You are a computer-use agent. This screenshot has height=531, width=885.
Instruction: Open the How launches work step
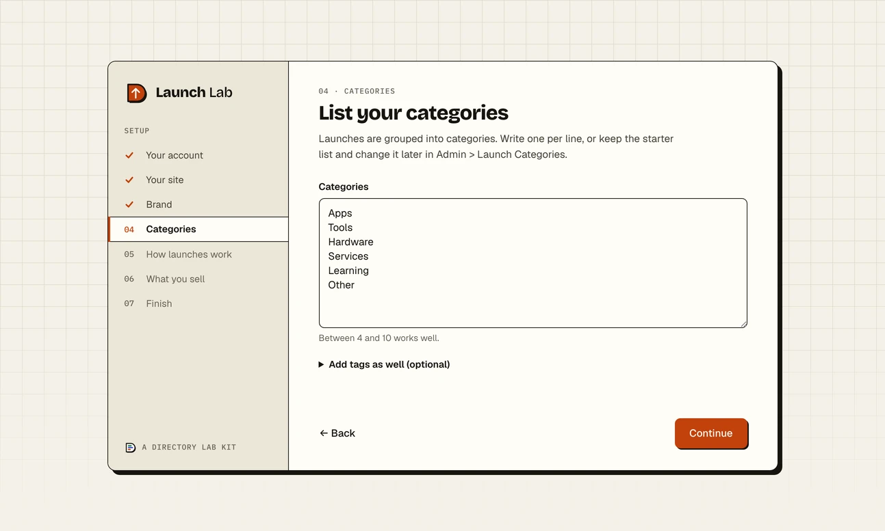pos(198,254)
